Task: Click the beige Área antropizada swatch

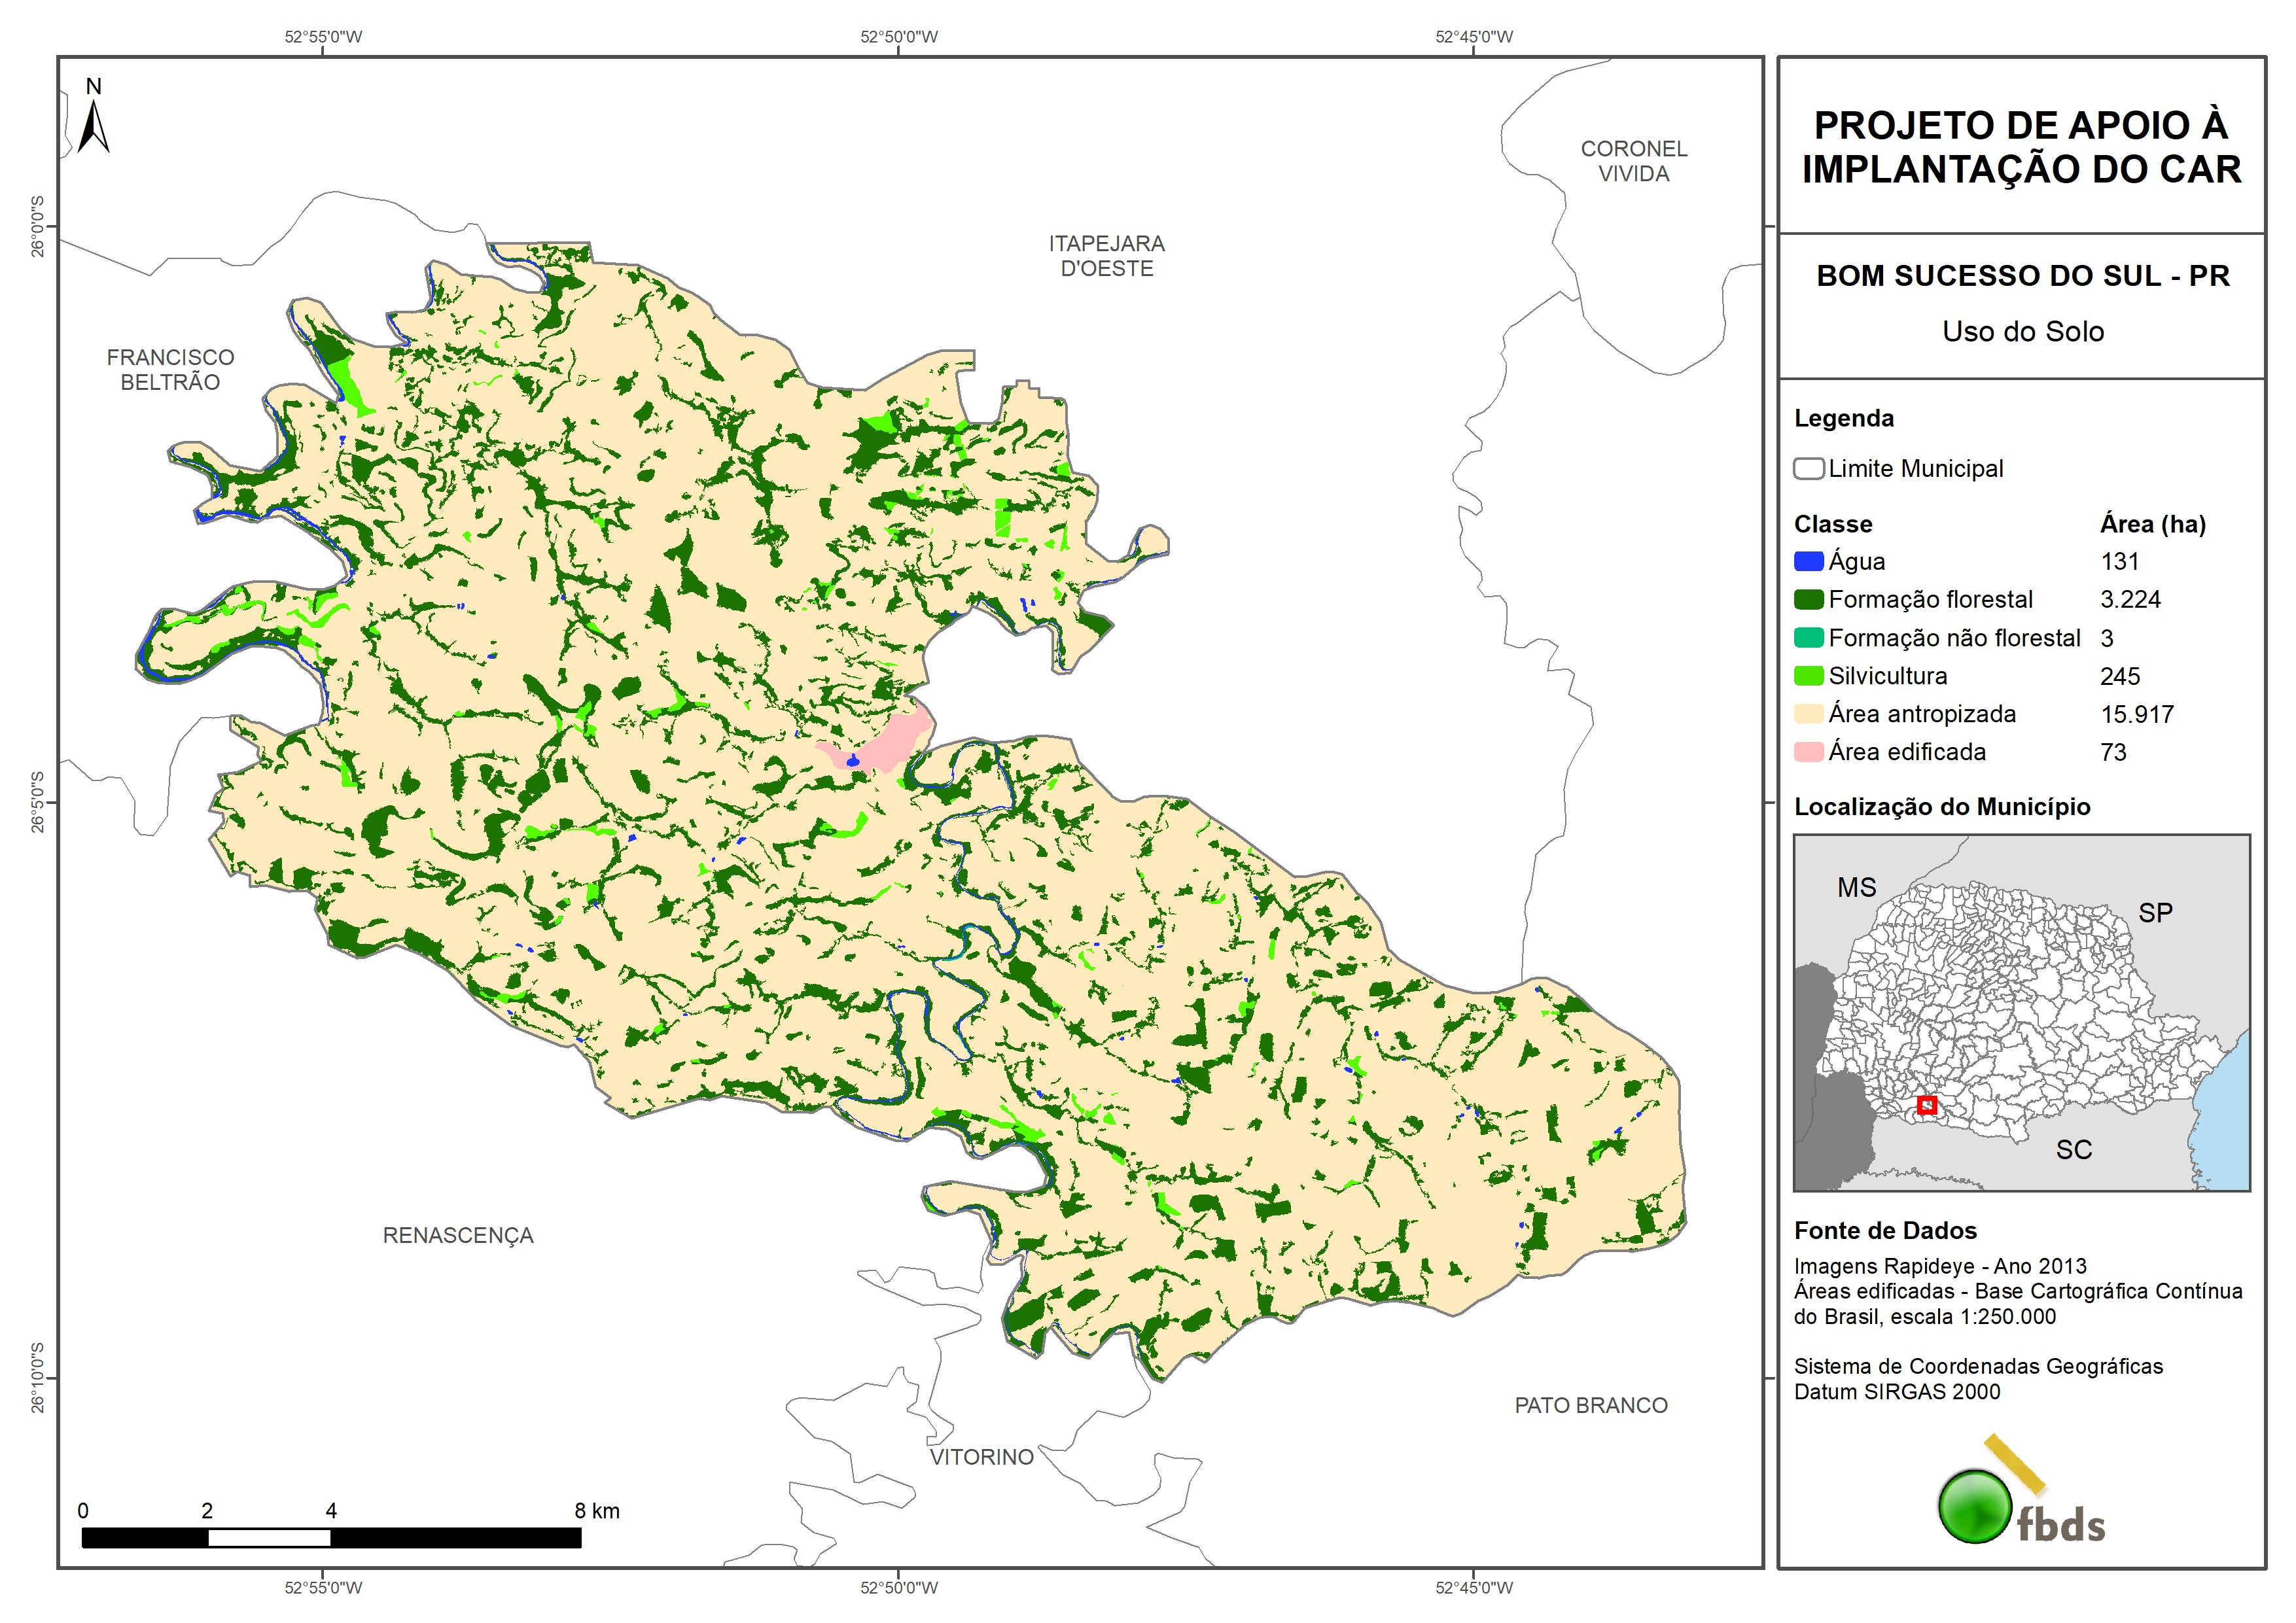Action: tap(1808, 714)
